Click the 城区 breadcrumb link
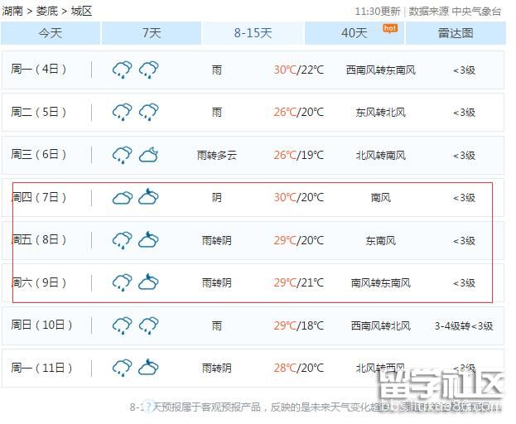 pyautogui.click(x=81, y=11)
